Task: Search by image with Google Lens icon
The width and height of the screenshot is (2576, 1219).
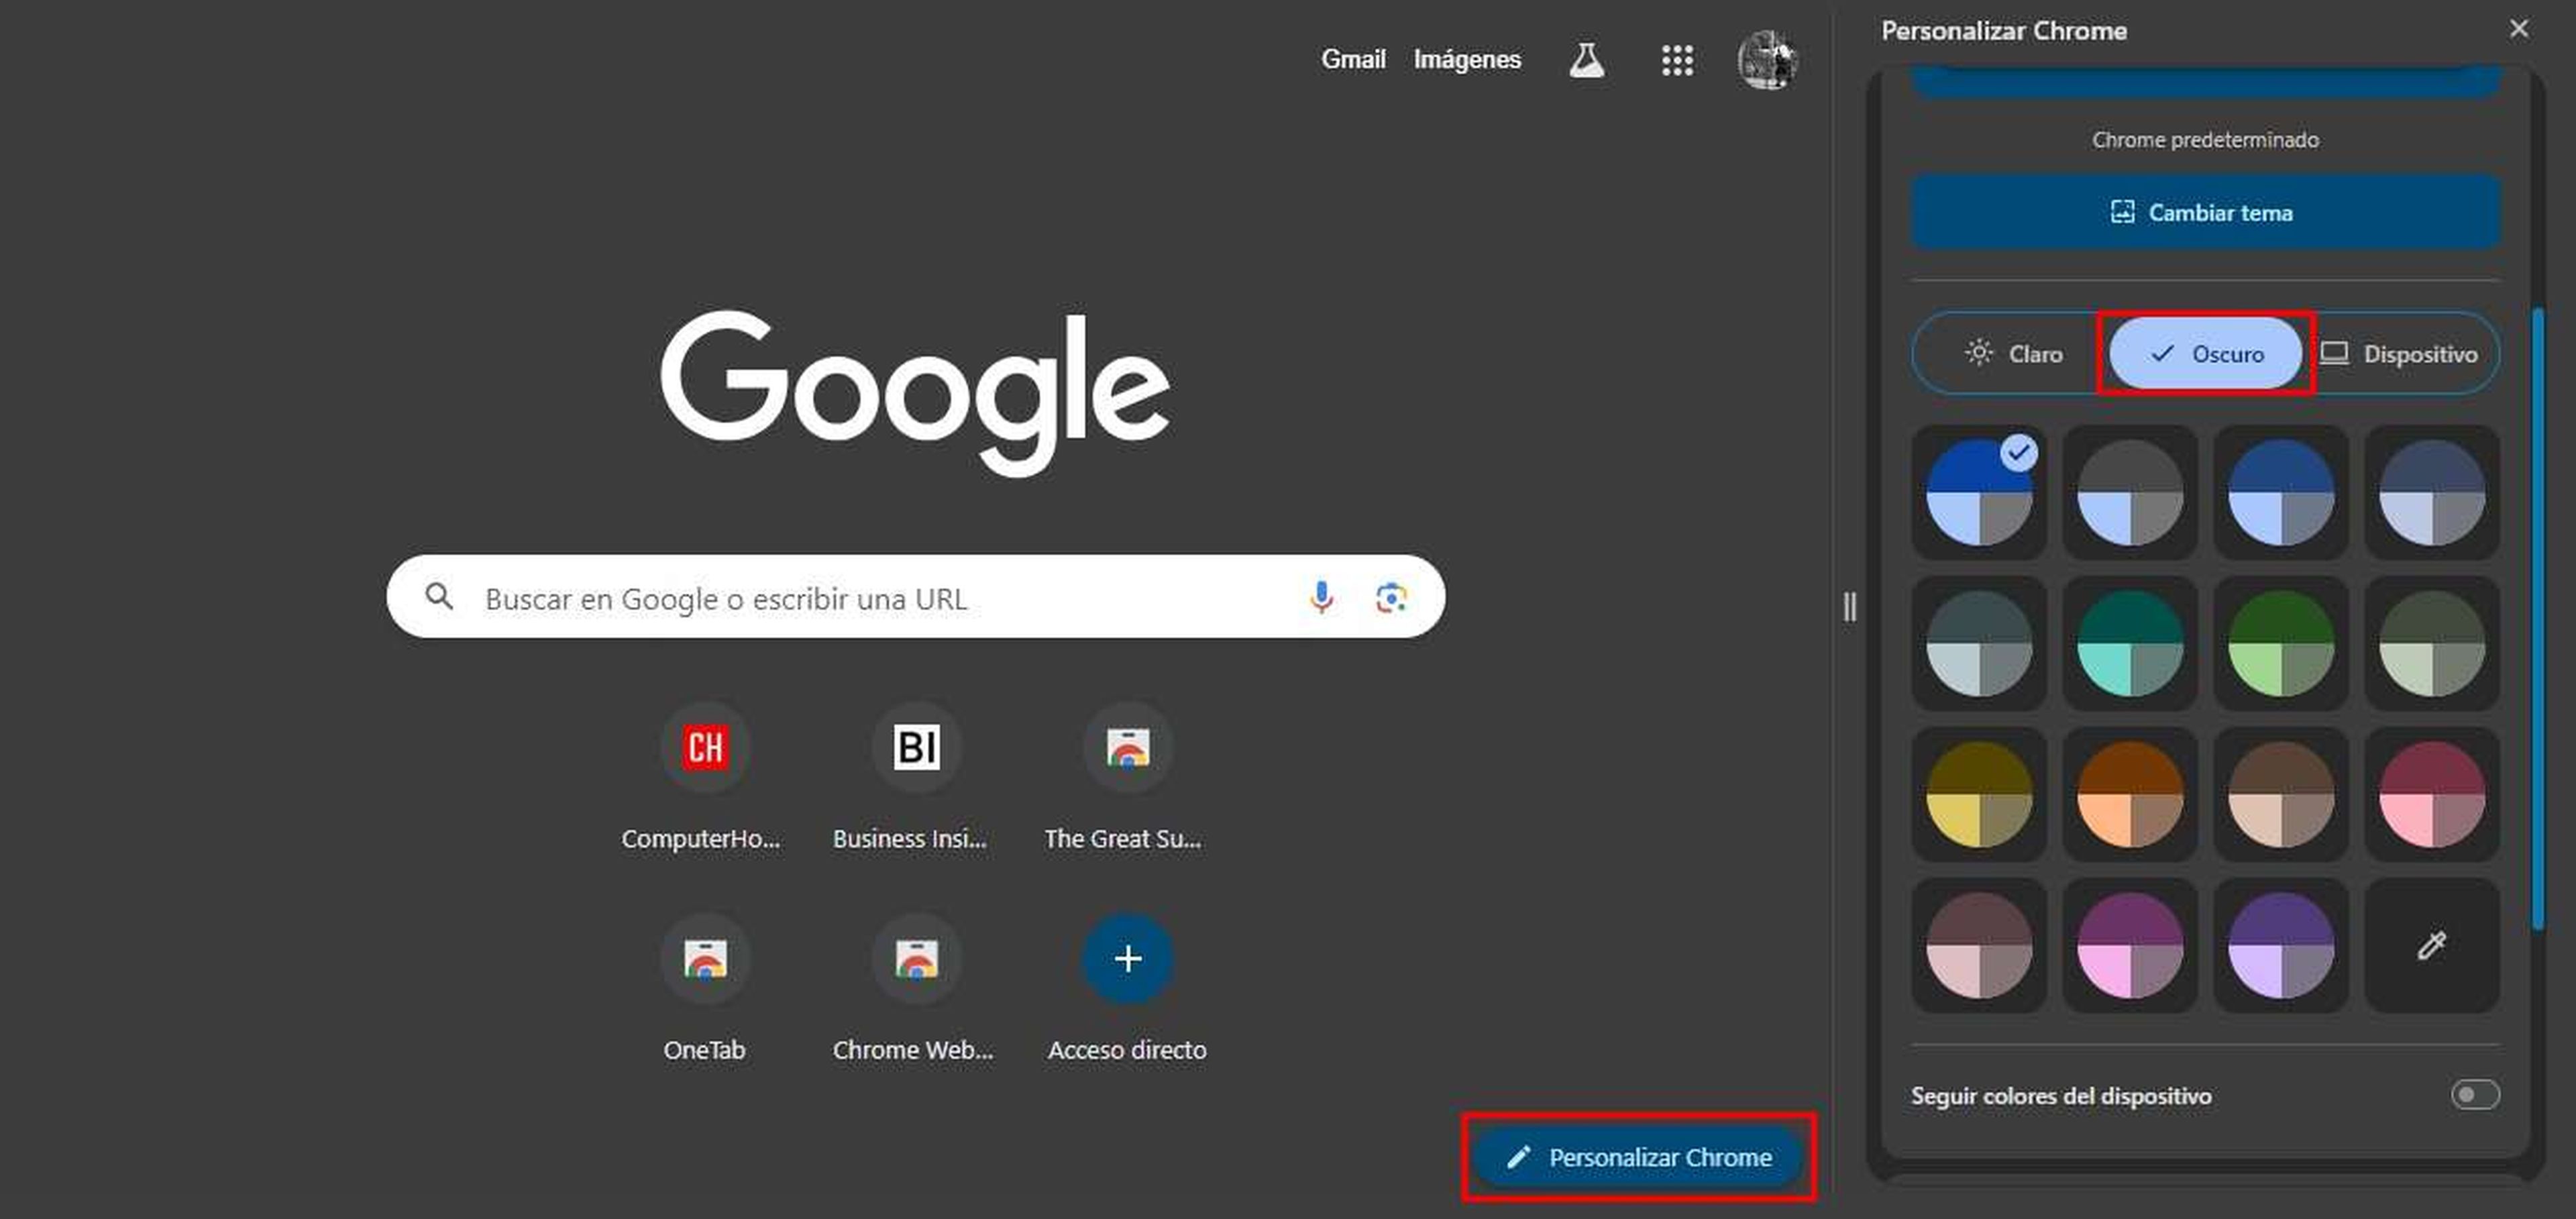Action: coord(1391,598)
